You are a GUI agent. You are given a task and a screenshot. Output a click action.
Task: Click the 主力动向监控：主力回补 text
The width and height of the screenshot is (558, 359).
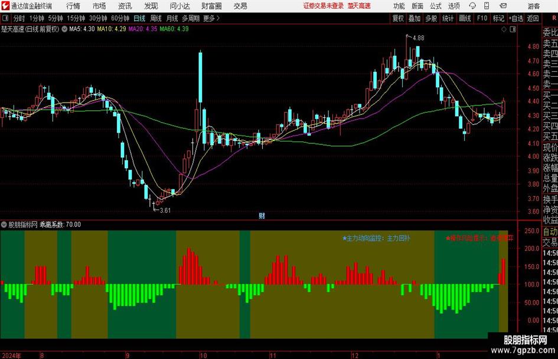tap(377, 238)
